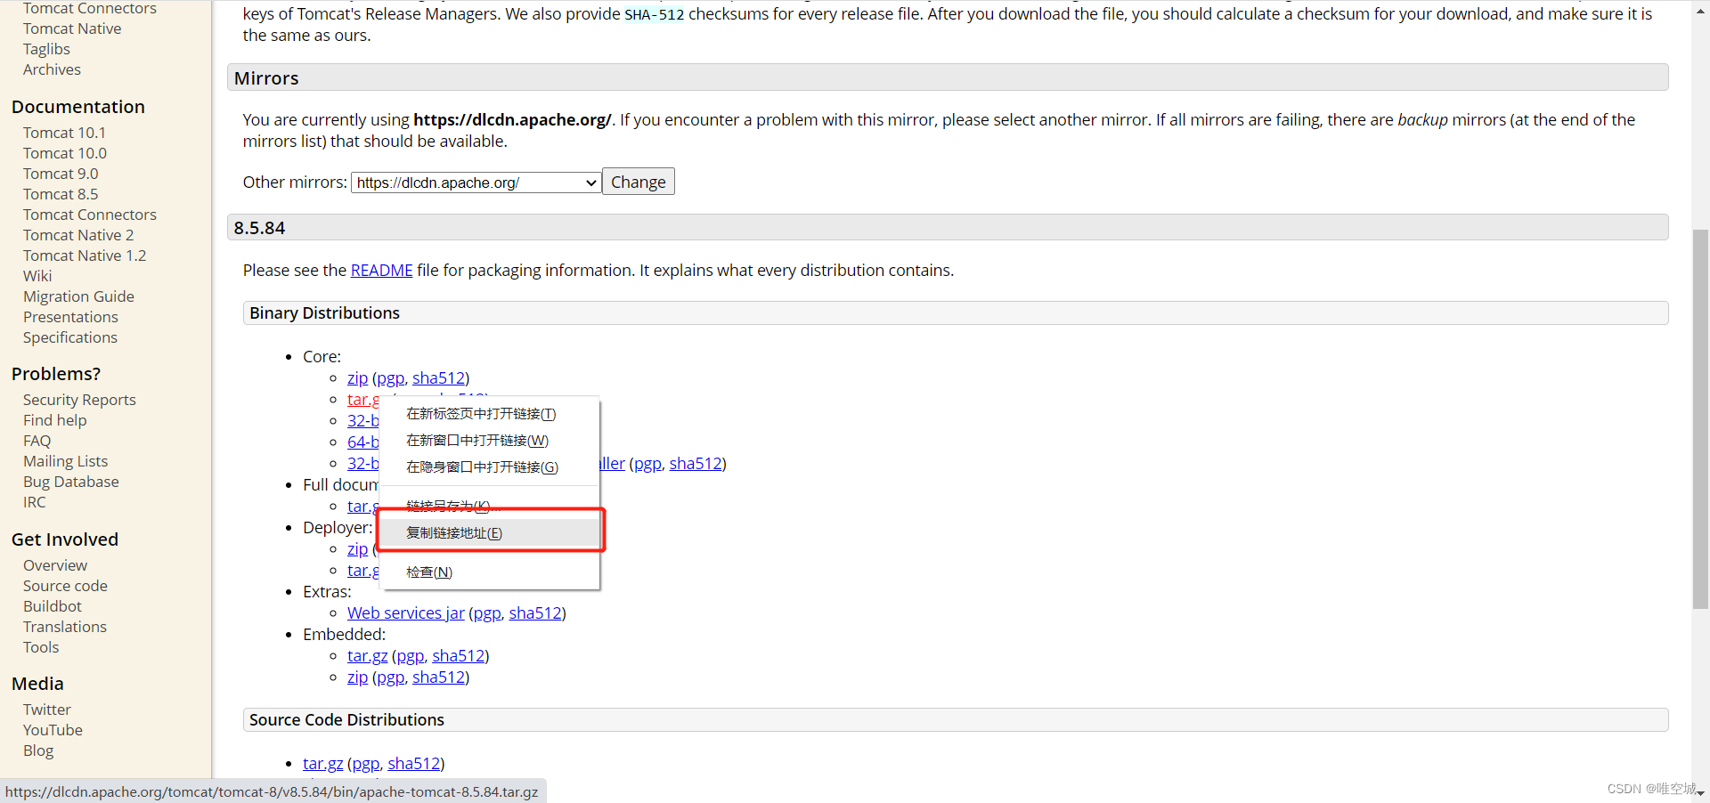This screenshot has width=1710, height=803.
Task: Open Mailing Lists
Action: click(65, 461)
